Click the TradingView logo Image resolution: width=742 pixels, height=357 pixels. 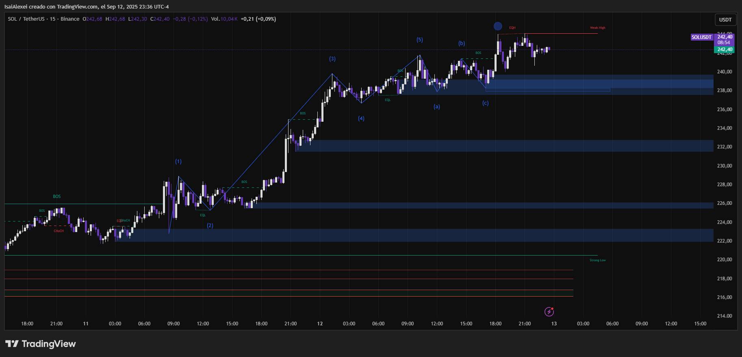(x=41, y=344)
